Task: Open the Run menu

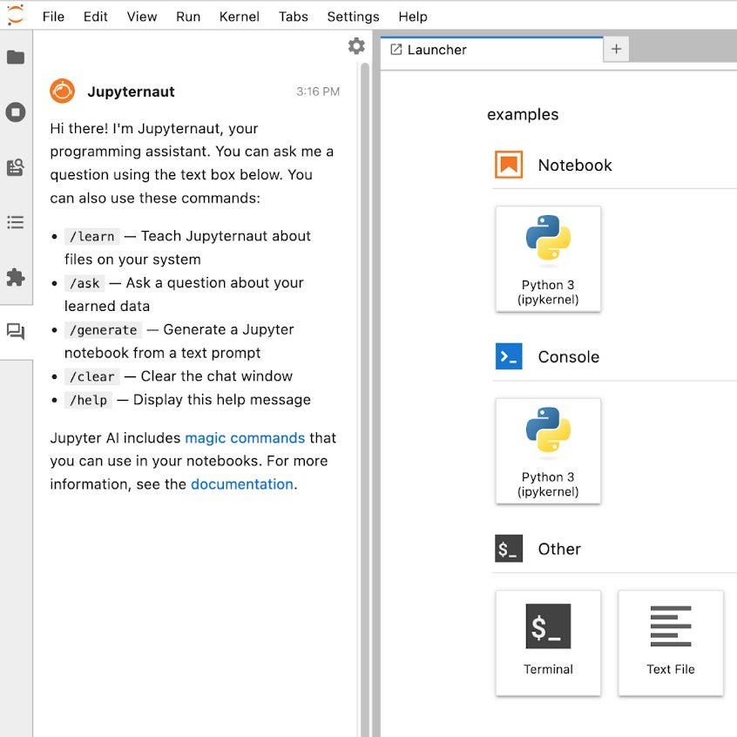Action: (188, 17)
